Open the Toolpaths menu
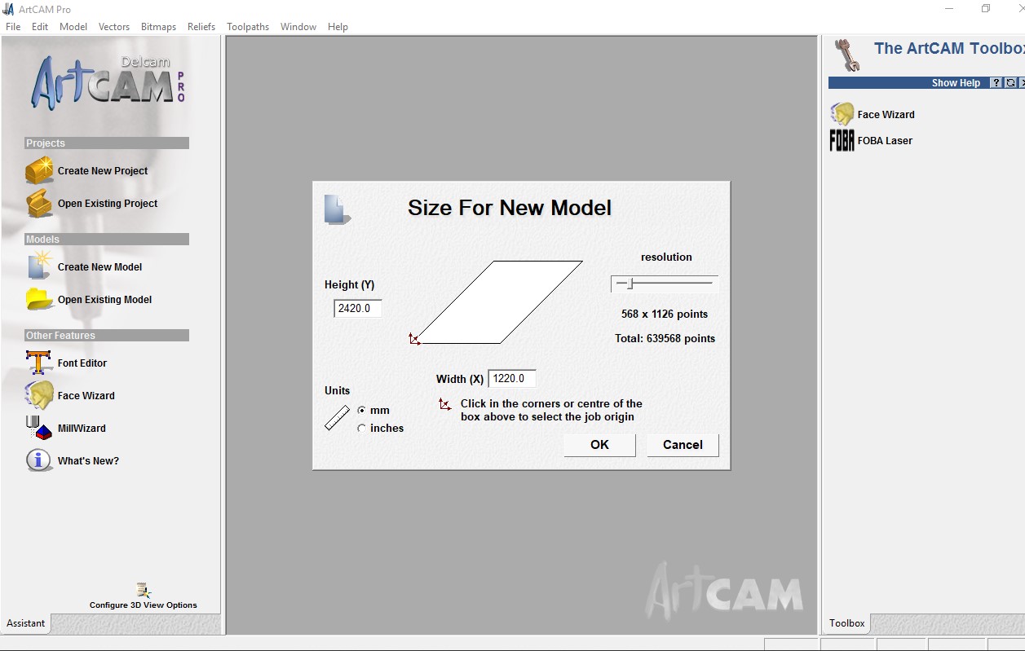This screenshot has width=1025, height=651. pyautogui.click(x=248, y=26)
